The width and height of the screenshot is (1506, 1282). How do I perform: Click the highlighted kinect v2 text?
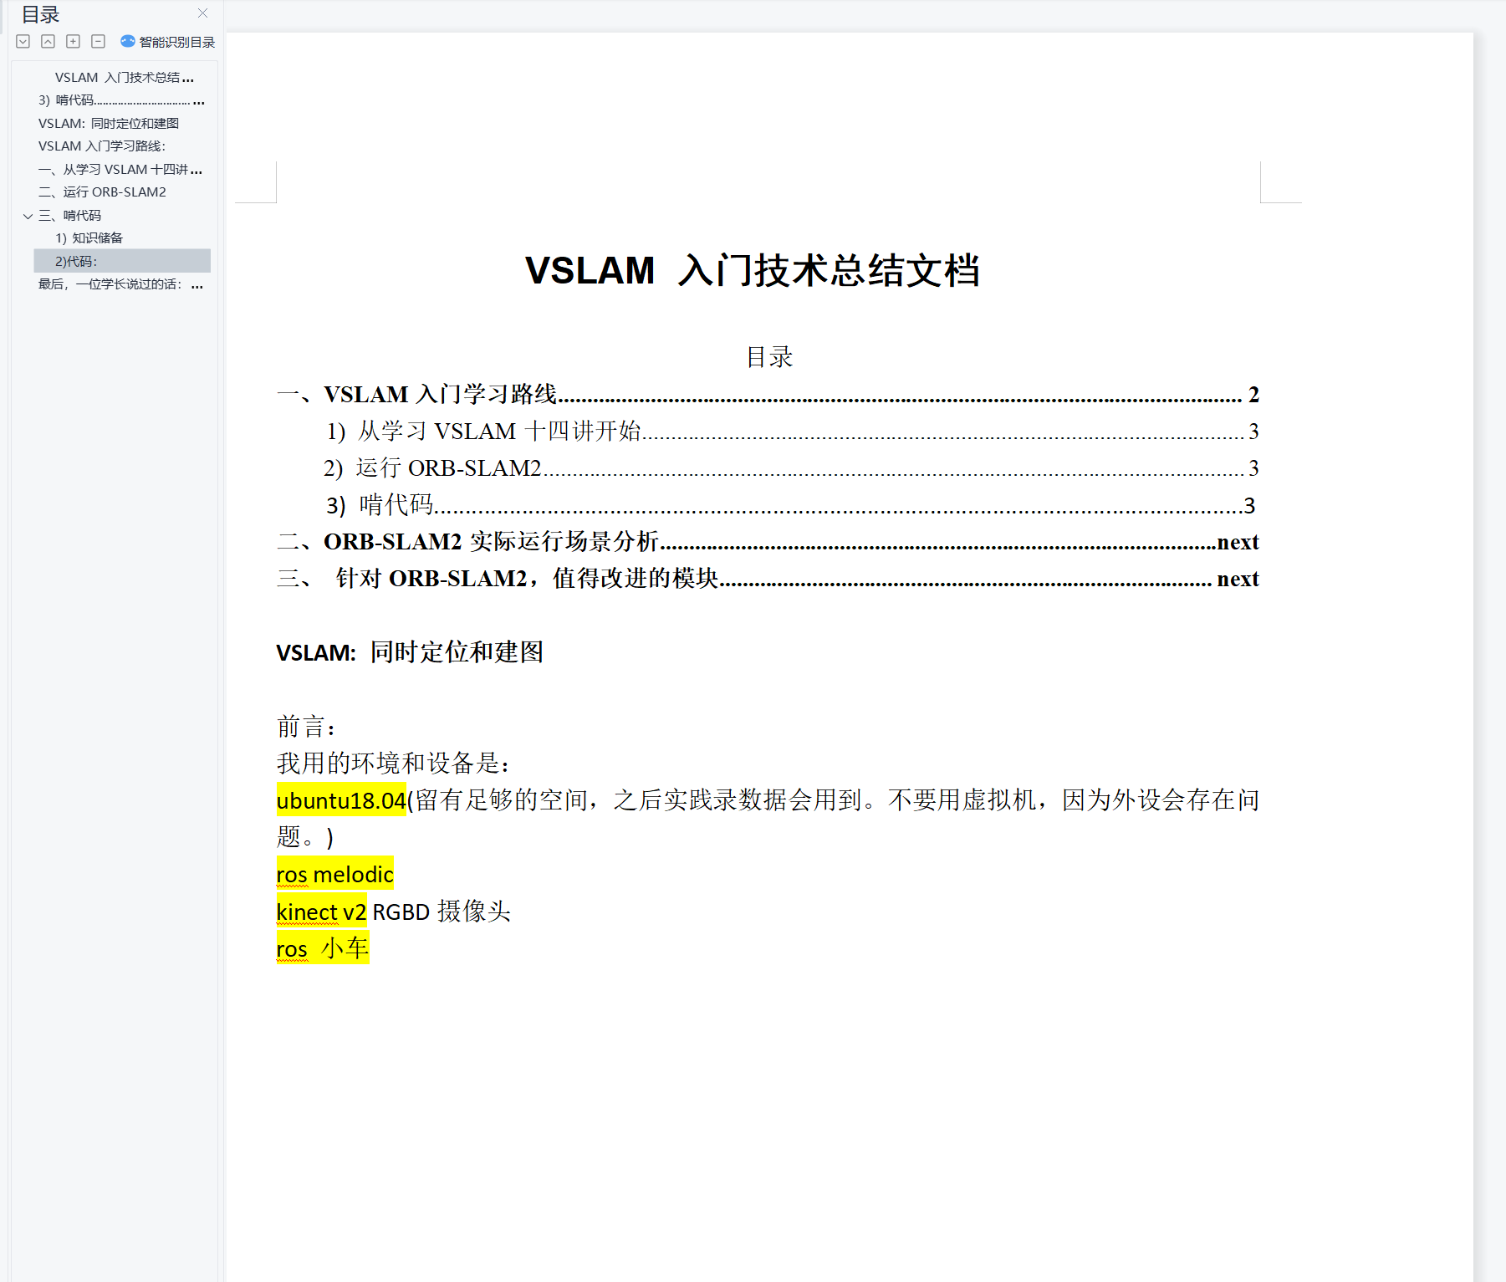click(x=322, y=912)
